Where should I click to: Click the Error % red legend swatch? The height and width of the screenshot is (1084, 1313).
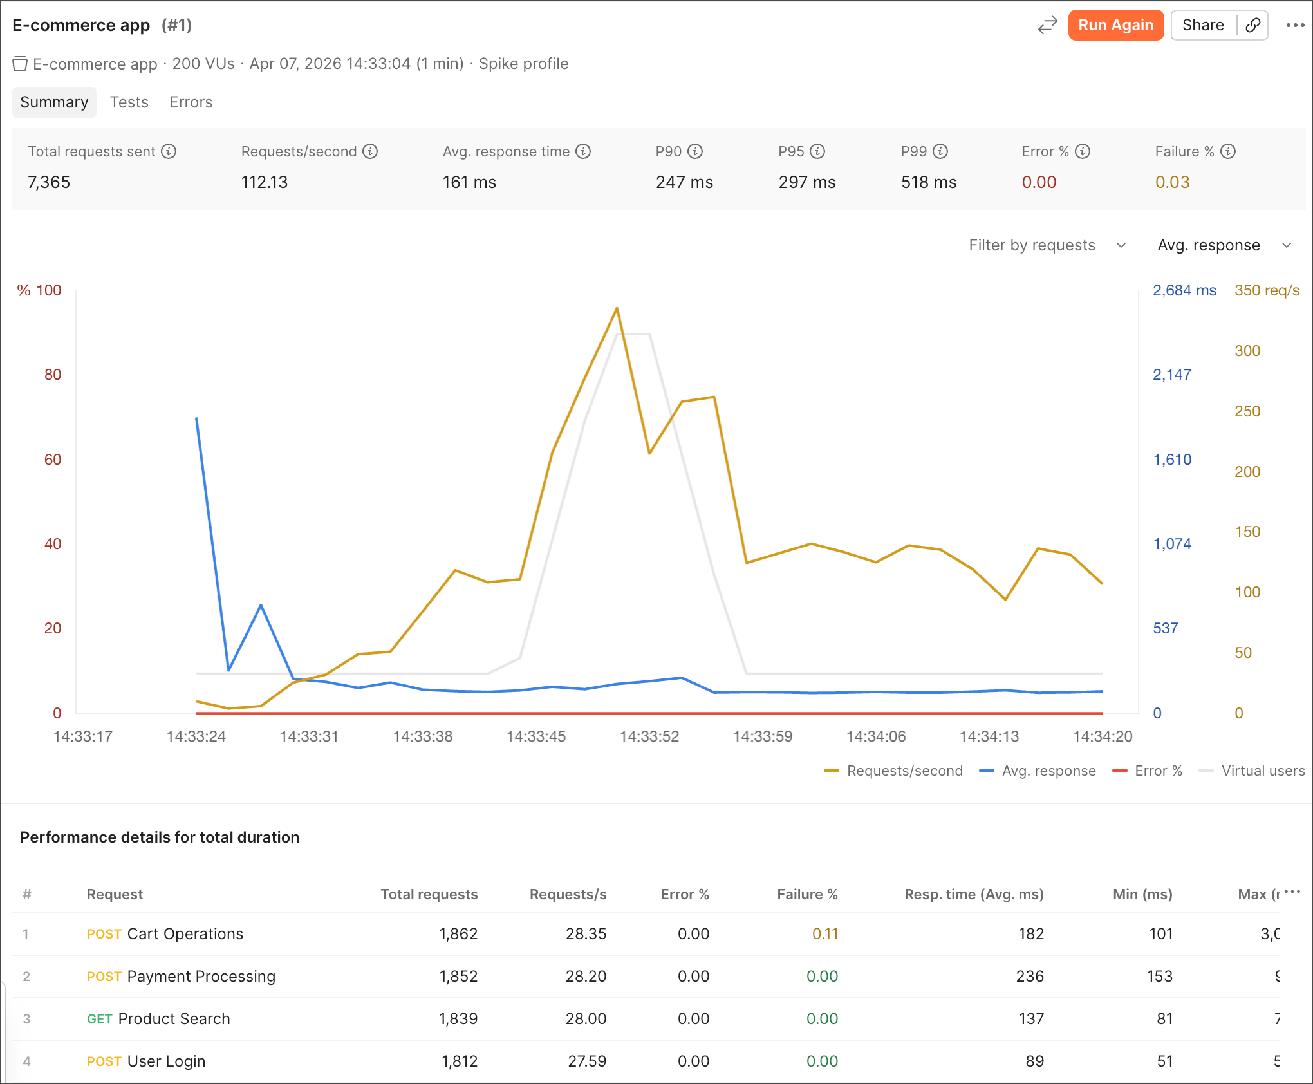point(1120,771)
